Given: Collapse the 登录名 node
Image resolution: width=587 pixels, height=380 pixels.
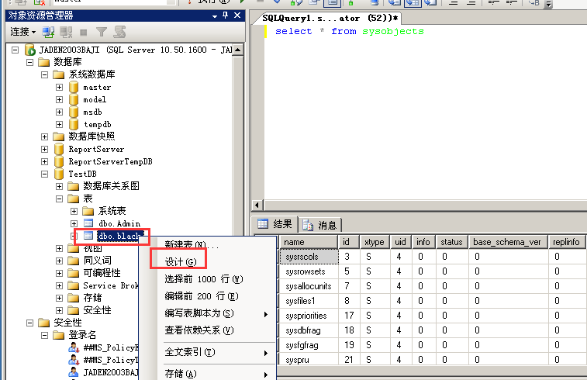Looking at the screenshot, I should [44, 335].
